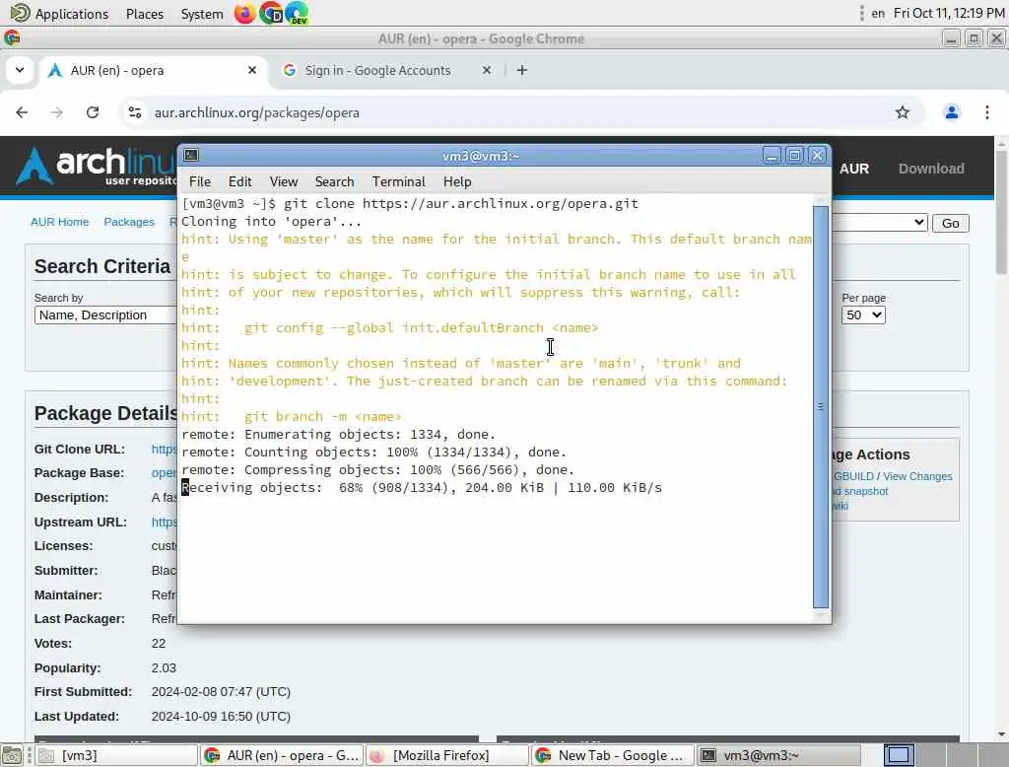Go forward in Chrome
The width and height of the screenshot is (1009, 767).
click(56, 112)
